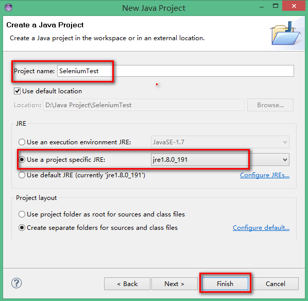The width and height of the screenshot is (308, 301).
Task: Go to Next wizard page
Action: [x=175, y=283]
